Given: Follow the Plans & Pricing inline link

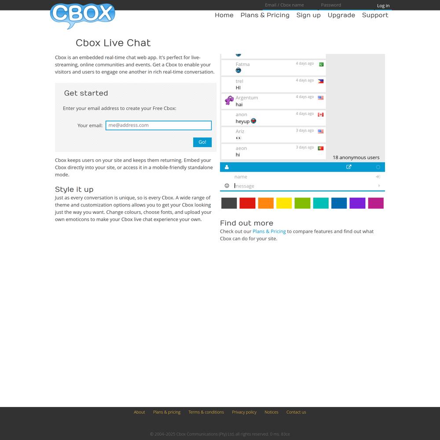Looking at the screenshot, I should [269, 231].
